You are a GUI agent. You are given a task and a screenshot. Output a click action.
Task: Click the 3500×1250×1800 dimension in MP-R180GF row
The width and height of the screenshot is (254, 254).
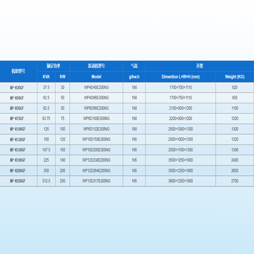click(181, 160)
